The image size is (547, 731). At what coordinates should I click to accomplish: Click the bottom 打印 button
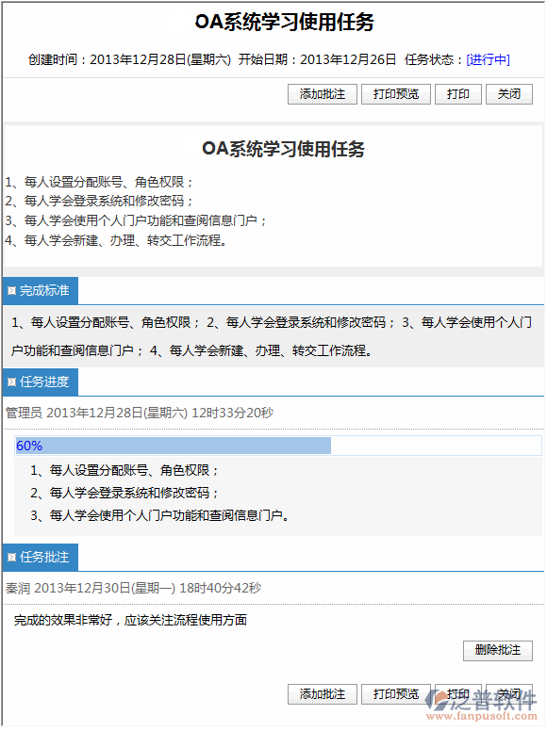[458, 694]
